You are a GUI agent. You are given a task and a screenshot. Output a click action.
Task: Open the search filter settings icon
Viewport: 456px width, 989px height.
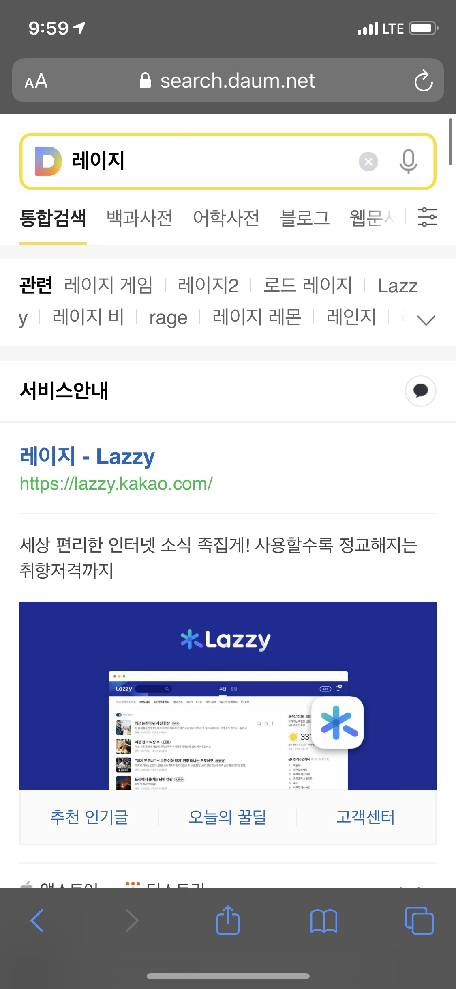click(x=427, y=217)
